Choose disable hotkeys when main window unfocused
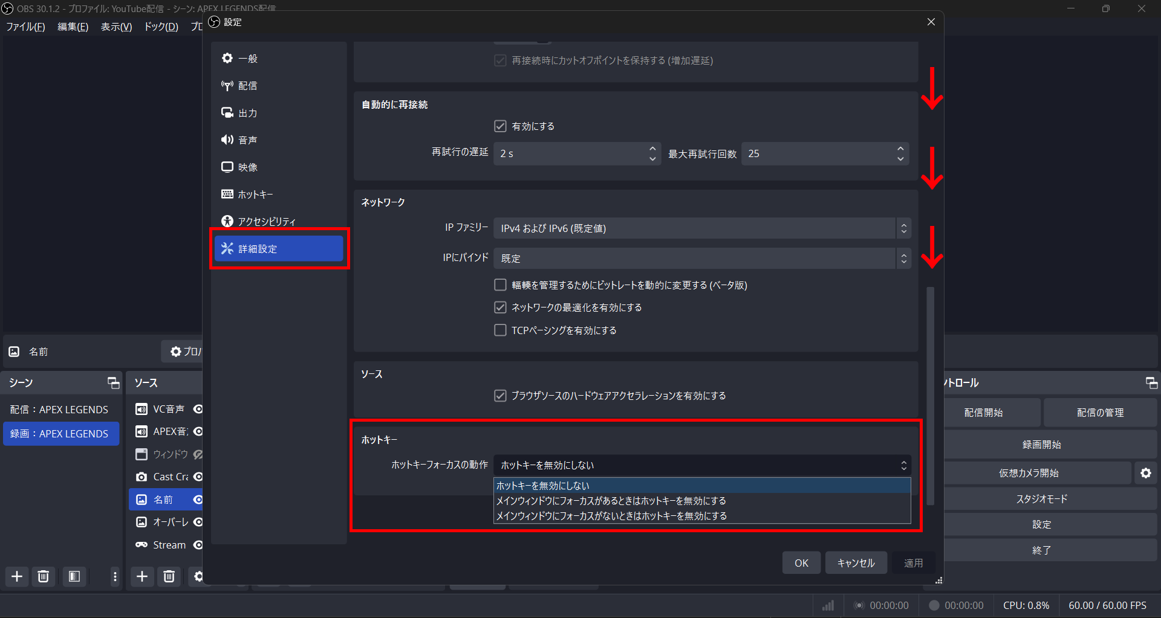Viewport: 1161px width, 618px height. [702, 516]
